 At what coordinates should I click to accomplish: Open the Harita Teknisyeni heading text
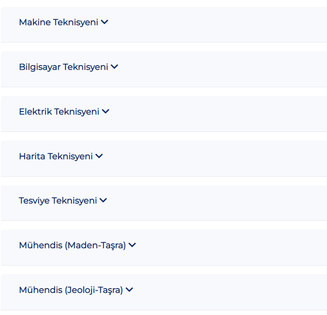[56, 156]
